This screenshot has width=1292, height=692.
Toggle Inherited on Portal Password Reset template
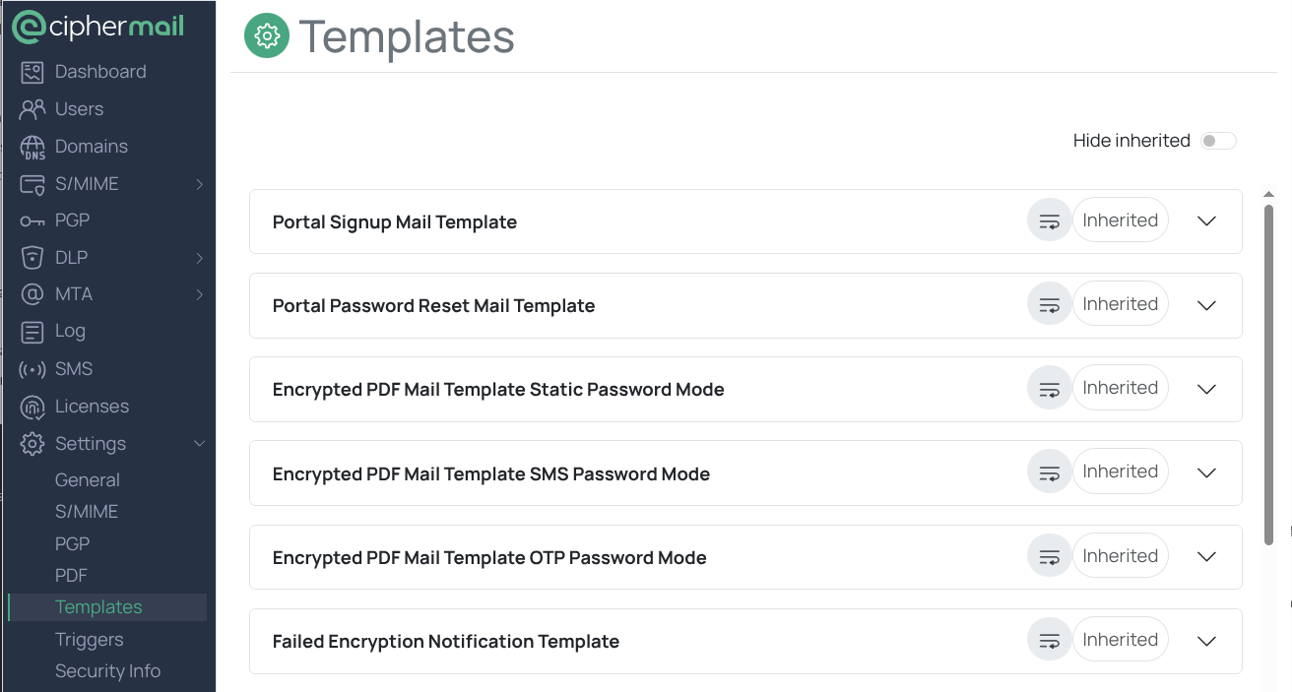click(x=1120, y=304)
